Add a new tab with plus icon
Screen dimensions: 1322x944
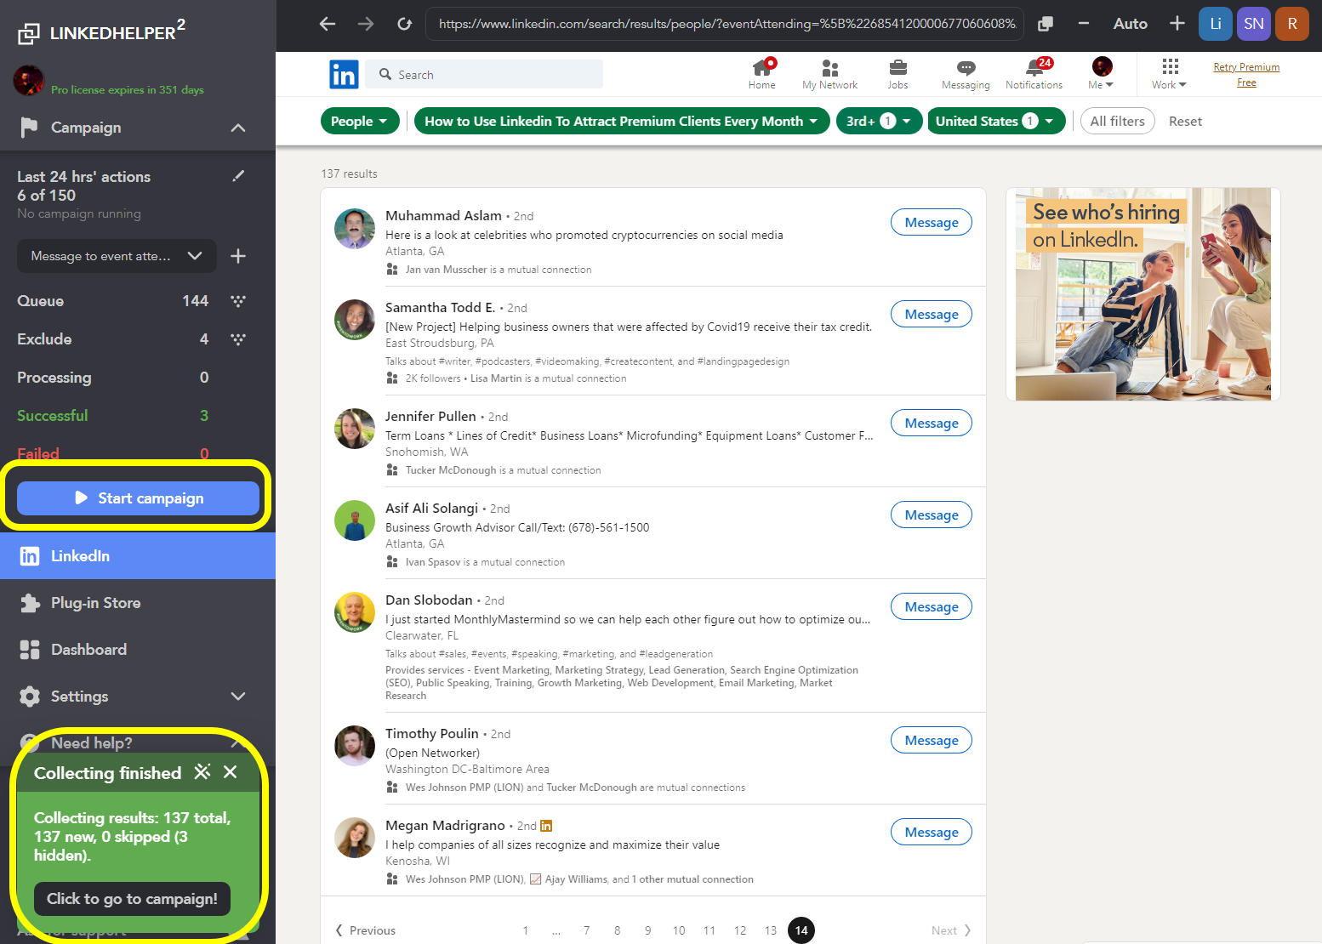[x=1177, y=24]
